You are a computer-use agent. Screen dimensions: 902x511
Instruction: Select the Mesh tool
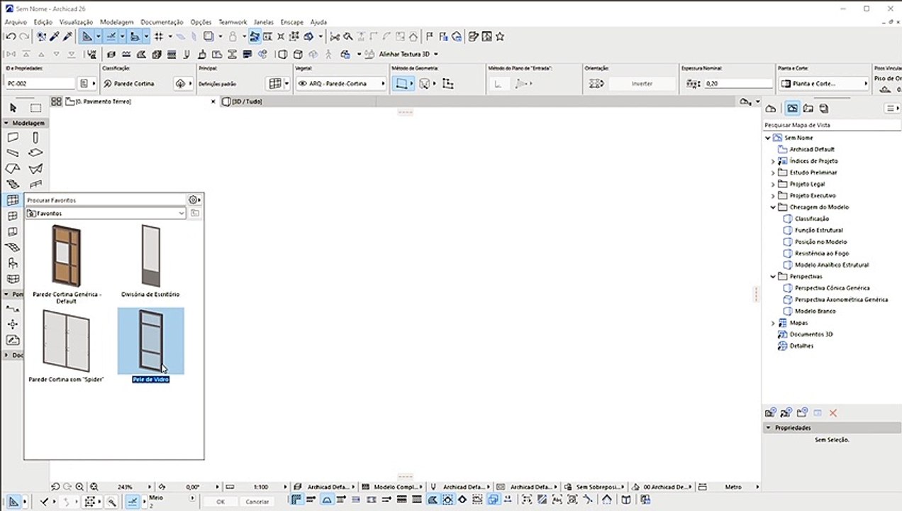(13, 248)
